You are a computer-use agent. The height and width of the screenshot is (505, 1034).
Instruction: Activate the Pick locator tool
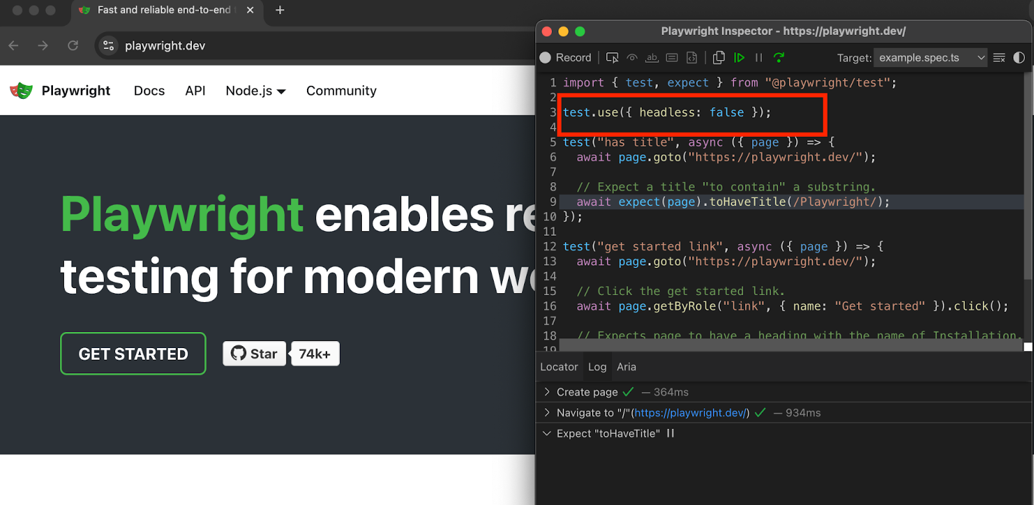(x=612, y=57)
